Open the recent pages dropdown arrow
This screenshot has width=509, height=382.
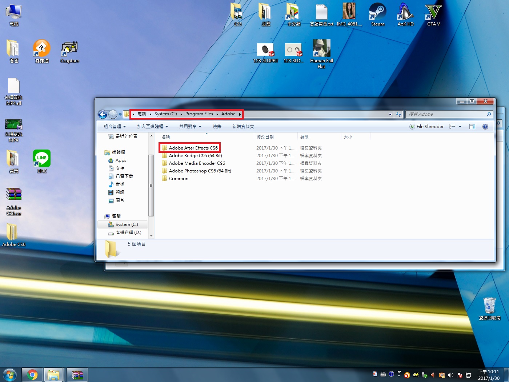120,115
